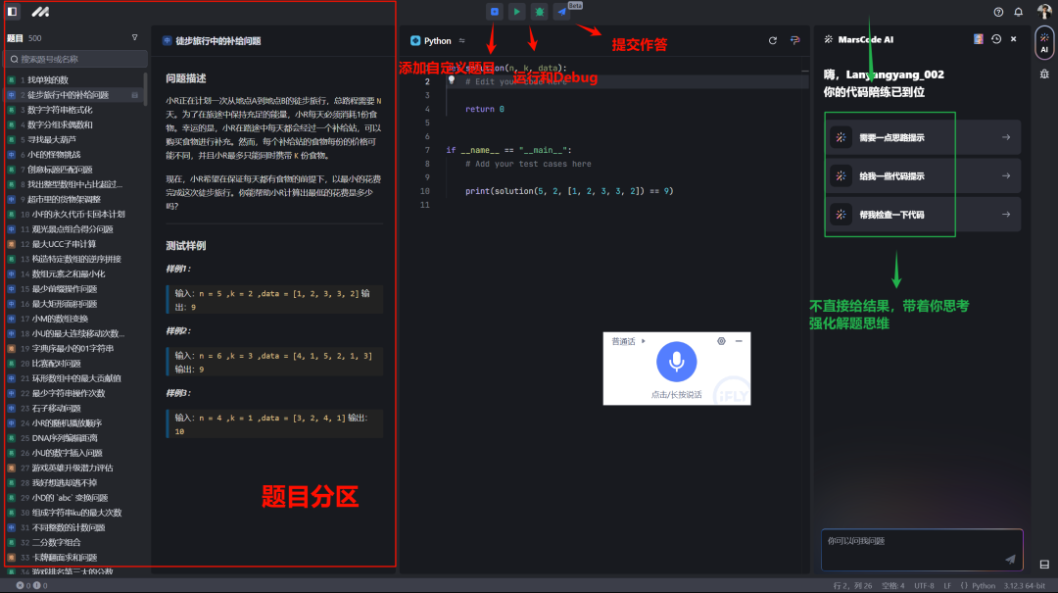Screen dimensions: 1058x593
Task: Change encoding via UTF-8 status item
Action: (924, 585)
